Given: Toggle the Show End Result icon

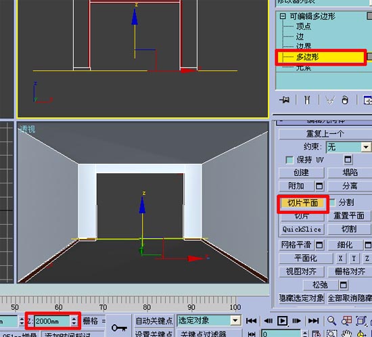Looking at the screenshot, I should click(307, 100).
